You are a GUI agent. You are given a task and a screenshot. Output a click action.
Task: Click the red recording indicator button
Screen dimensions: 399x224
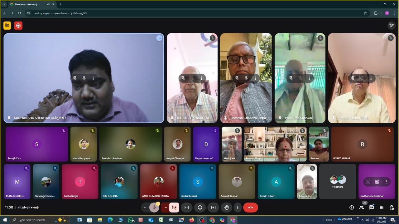tap(18, 26)
